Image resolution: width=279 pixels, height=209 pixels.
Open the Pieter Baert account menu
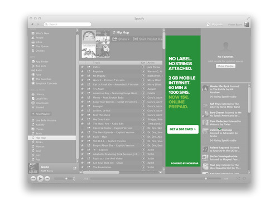235,25
